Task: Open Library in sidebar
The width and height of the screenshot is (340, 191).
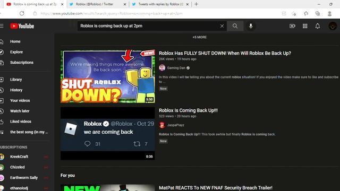Action: pos(16,80)
